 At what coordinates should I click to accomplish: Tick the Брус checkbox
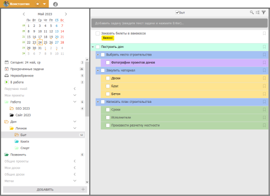108,86
